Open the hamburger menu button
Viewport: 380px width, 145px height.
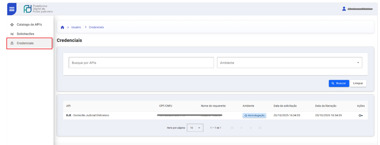pos(12,9)
